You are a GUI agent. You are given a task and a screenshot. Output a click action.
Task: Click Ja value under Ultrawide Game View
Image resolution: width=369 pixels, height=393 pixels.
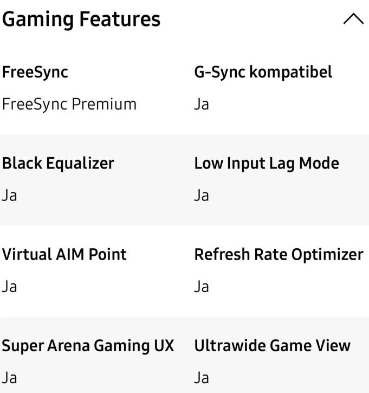[x=202, y=377]
